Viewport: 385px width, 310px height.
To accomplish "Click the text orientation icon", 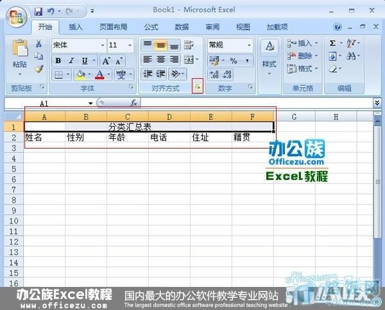I will tap(176, 74).
